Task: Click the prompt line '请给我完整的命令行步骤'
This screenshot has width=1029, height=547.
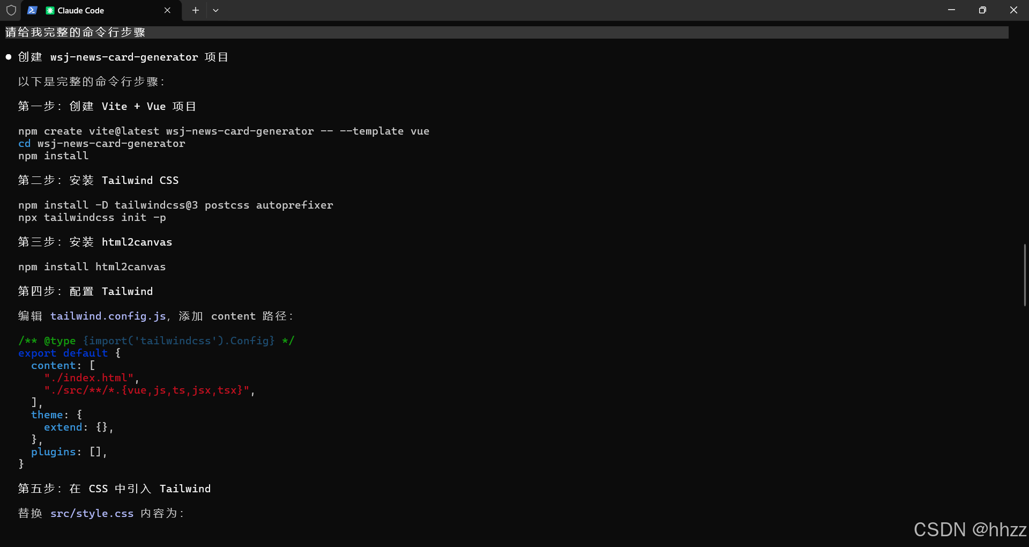Action: (76, 32)
